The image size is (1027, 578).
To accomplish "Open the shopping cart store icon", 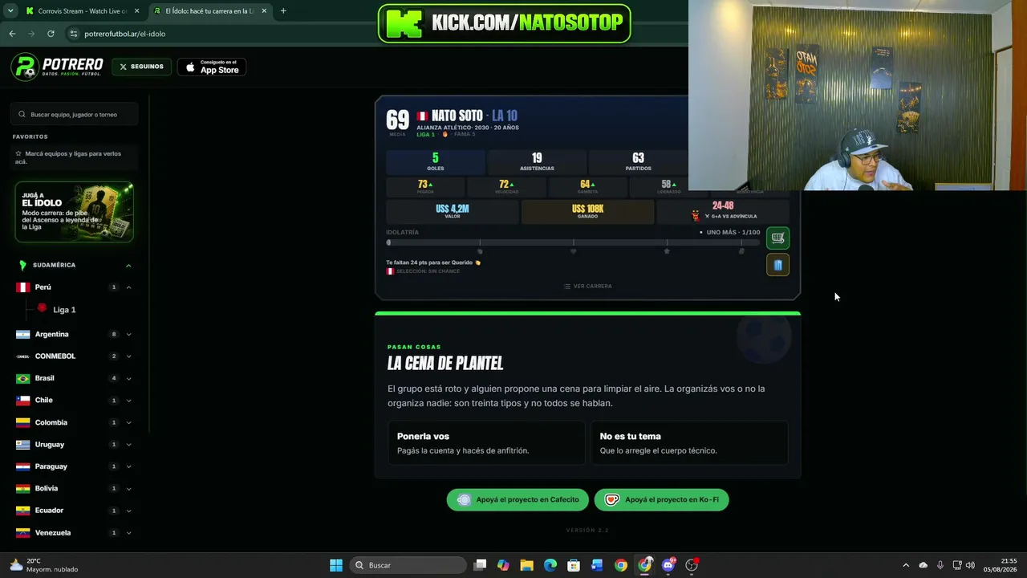I will (x=777, y=238).
